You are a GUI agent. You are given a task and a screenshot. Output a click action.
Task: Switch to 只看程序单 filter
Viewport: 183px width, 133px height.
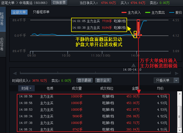[x=41, y=12]
